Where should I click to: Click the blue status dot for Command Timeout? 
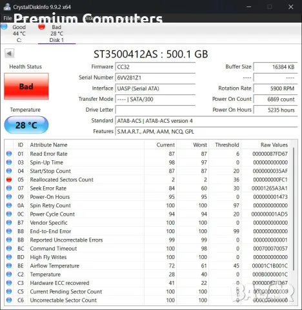(9, 249)
